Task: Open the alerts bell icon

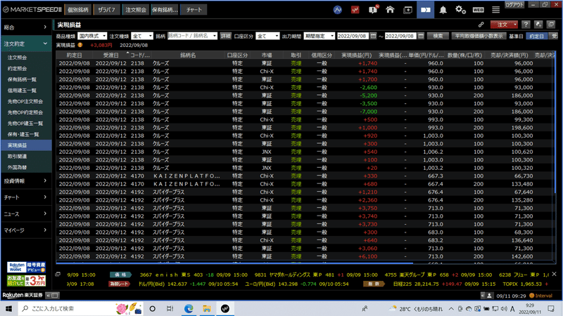Action: tap(443, 10)
